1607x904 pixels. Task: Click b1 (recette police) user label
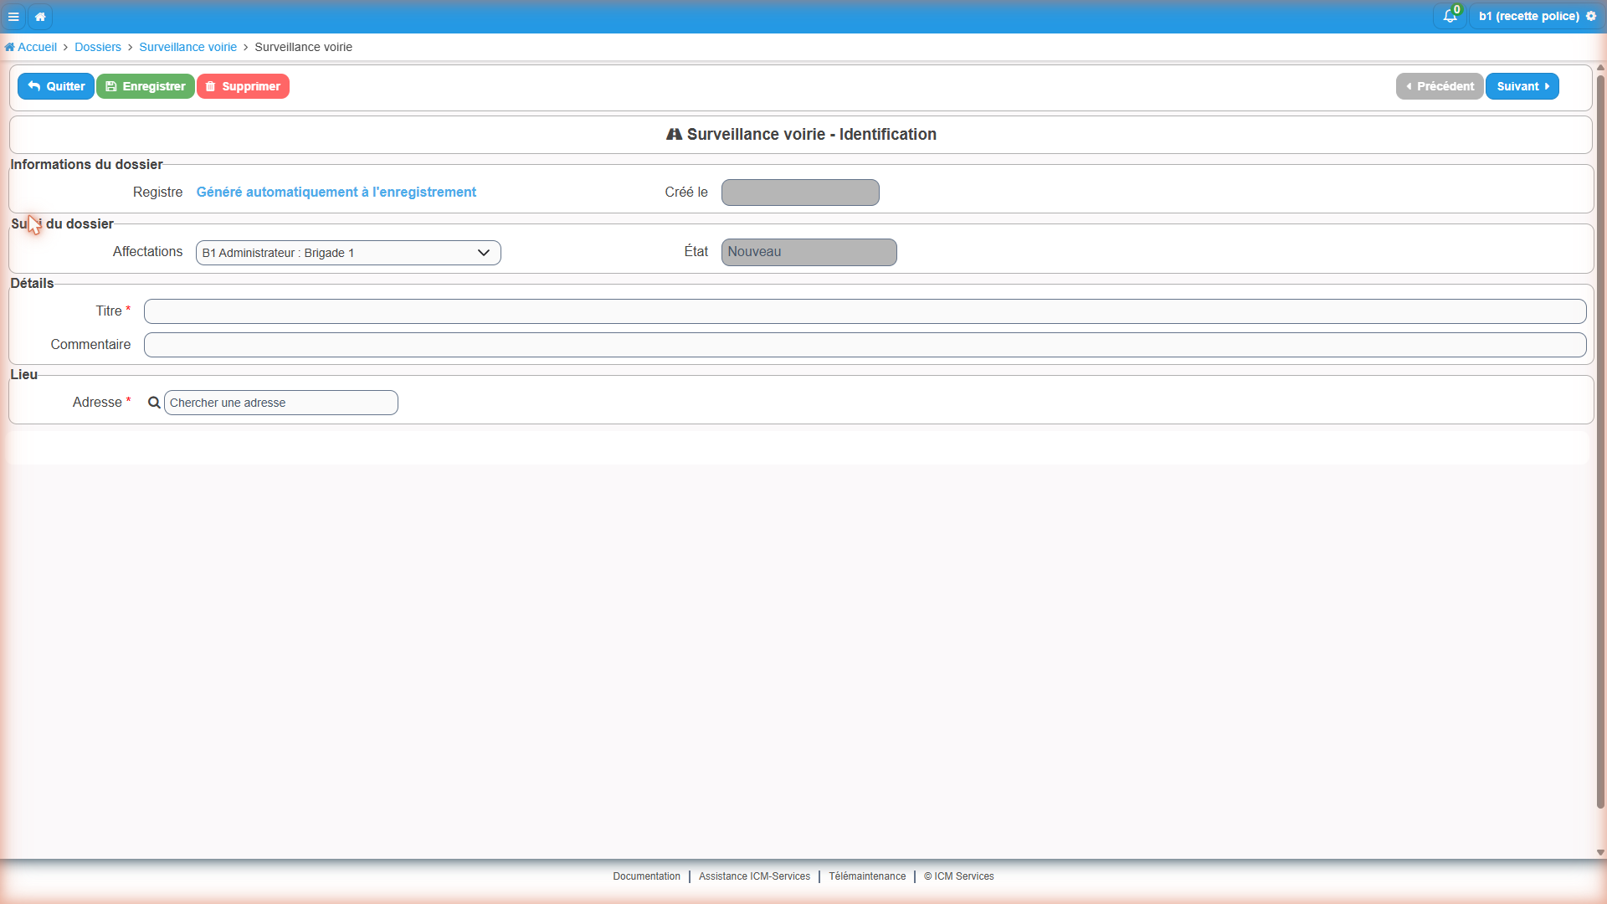click(x=1528, y=16)
